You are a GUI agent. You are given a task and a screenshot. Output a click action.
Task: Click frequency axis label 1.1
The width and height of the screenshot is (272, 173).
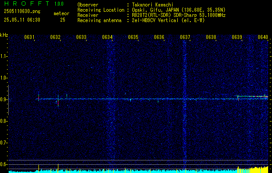(3, 56)
